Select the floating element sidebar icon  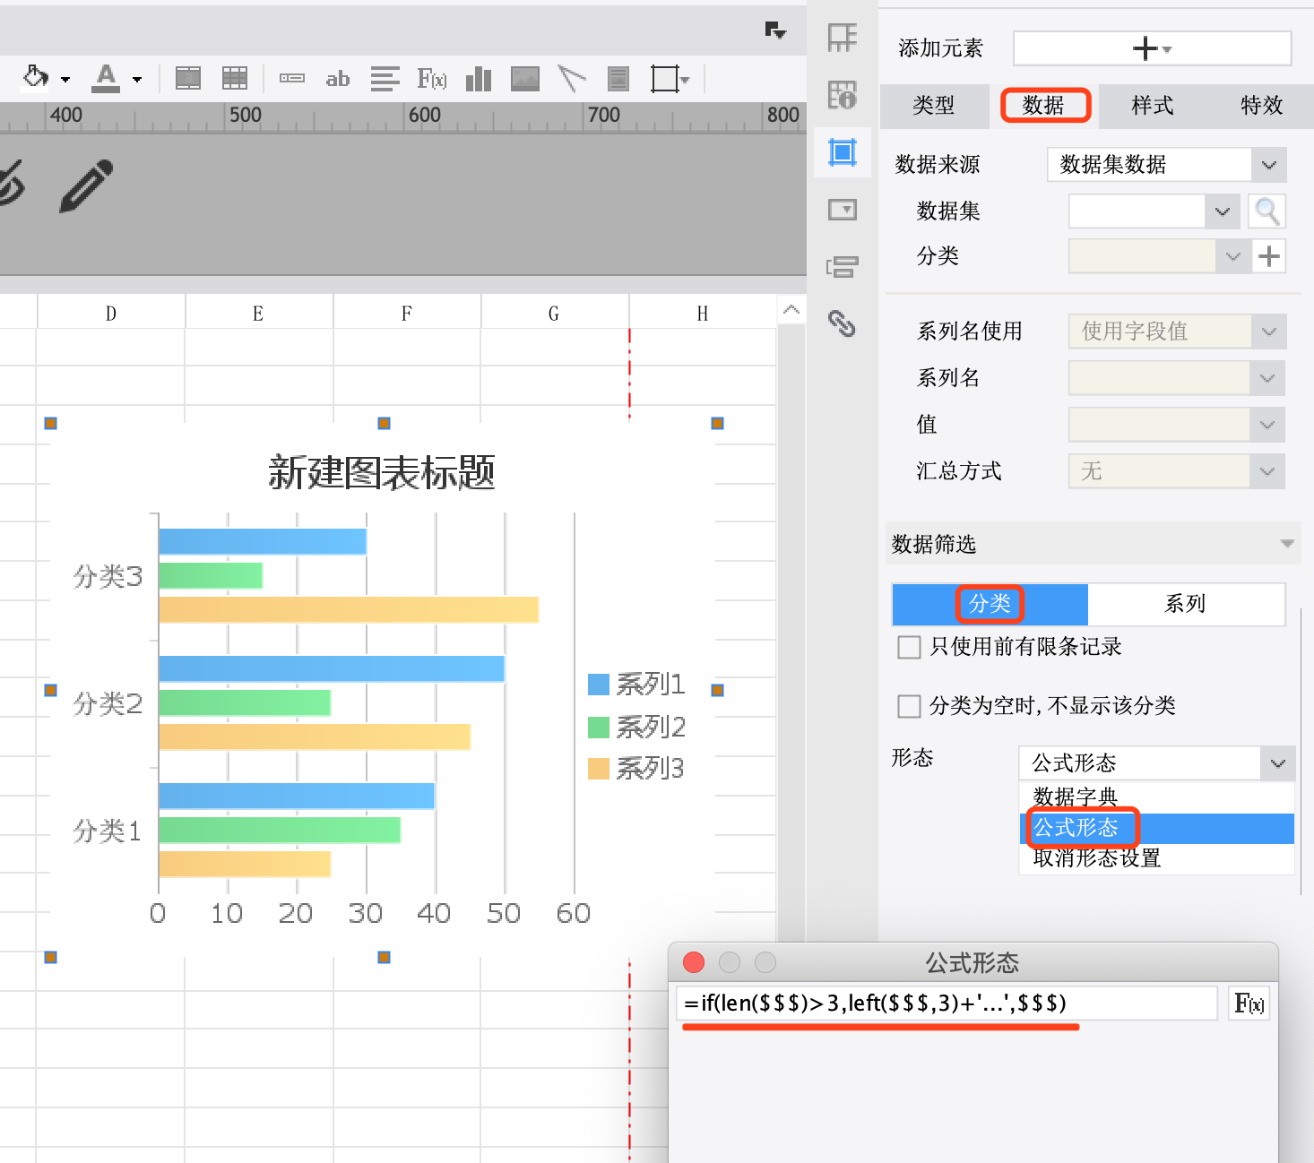click(x=843, y=152)
